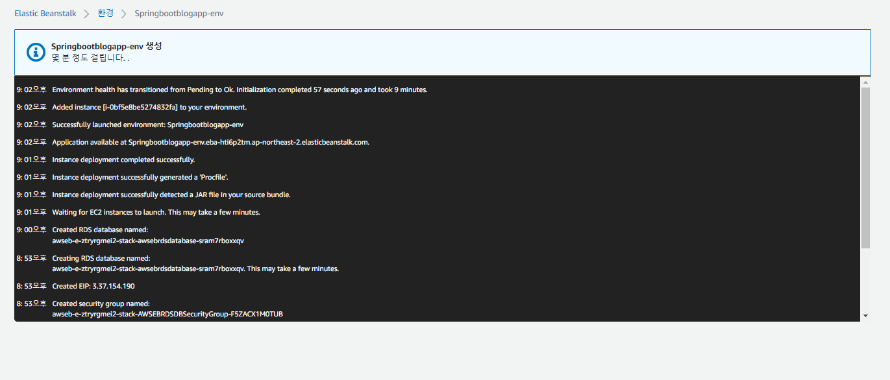
Task: Select the 'Springbootblogapp-env 생성' banner title
Action: coord(106,47)
